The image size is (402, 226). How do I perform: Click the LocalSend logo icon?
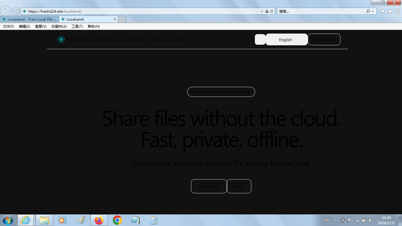(61, 39)
